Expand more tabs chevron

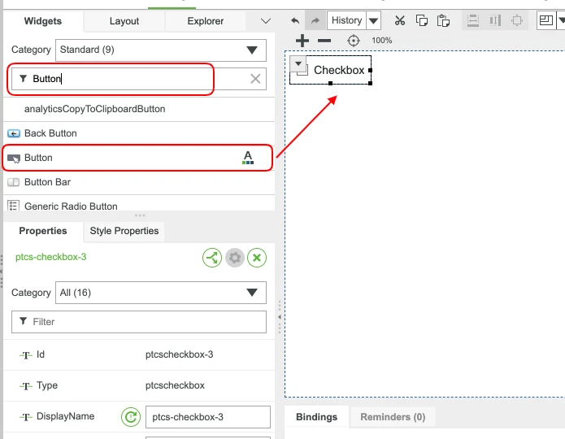pyautogui.click(x=266, y=21)
